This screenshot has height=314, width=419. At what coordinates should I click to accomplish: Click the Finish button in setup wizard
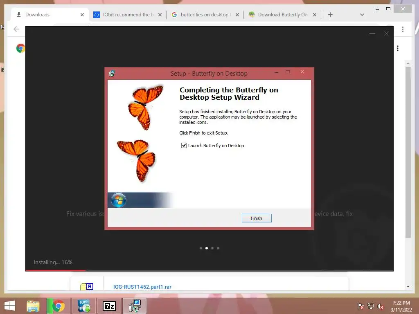coord(257,218)
